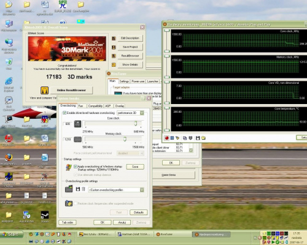Click the copy icon in Hardware monitoring toolbar
This screenshot has height=245, width=307.
click(185, 138)
